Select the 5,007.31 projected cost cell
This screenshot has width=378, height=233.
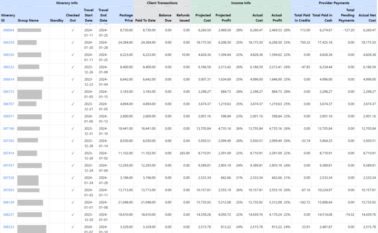click(205, 80)
